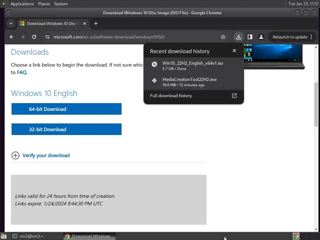This screenshot has width=320, height=240.
Task: Bookmark this page with star icon
Action: tap(223, 37)
